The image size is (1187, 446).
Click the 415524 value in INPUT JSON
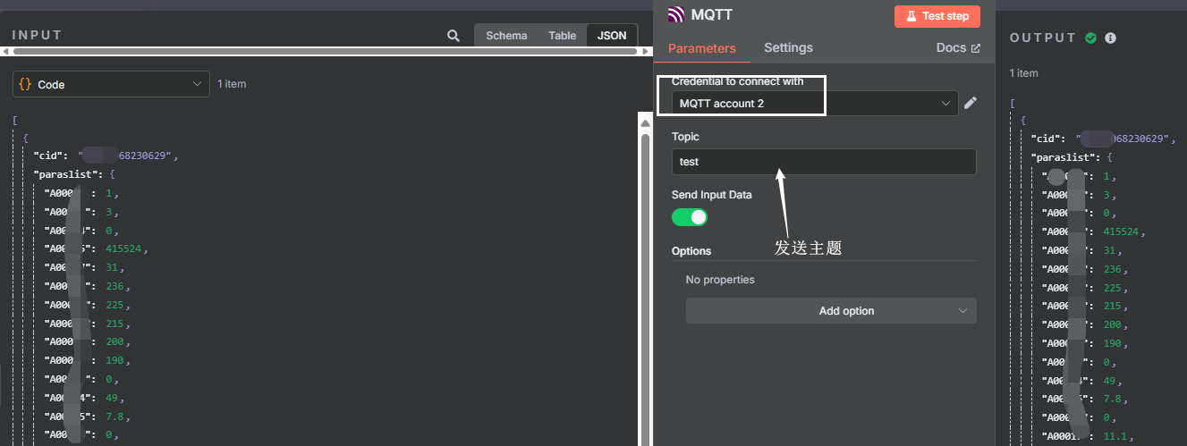(125, 249)
